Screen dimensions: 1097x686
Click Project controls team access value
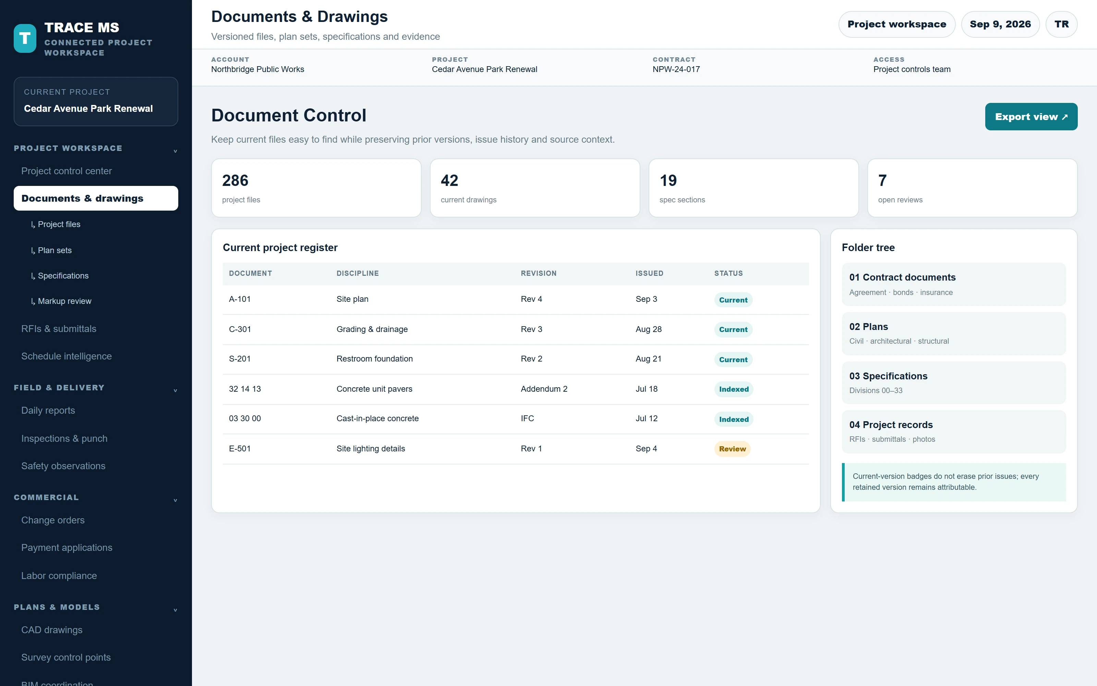click(912, 69)
